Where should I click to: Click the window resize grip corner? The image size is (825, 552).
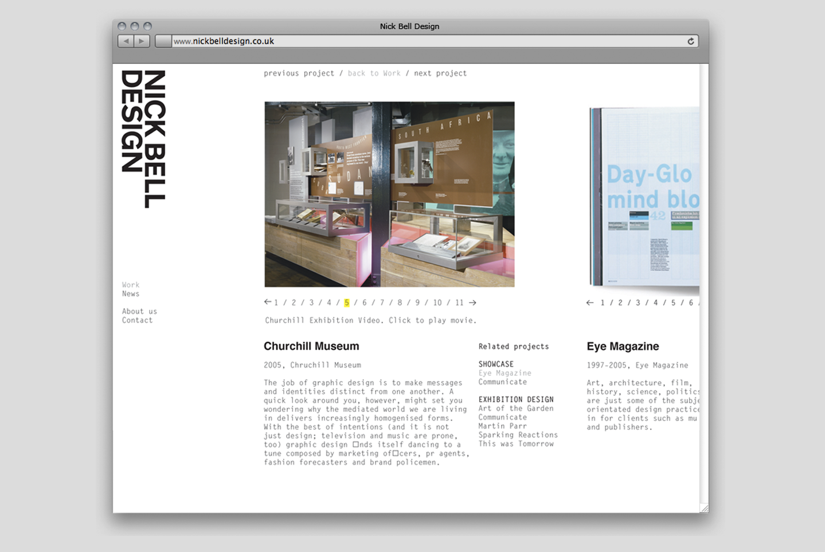click(x=705, y=508)
